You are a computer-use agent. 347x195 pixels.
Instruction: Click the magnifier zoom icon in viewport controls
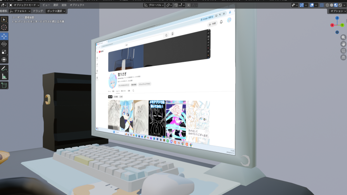click(343, 38)
